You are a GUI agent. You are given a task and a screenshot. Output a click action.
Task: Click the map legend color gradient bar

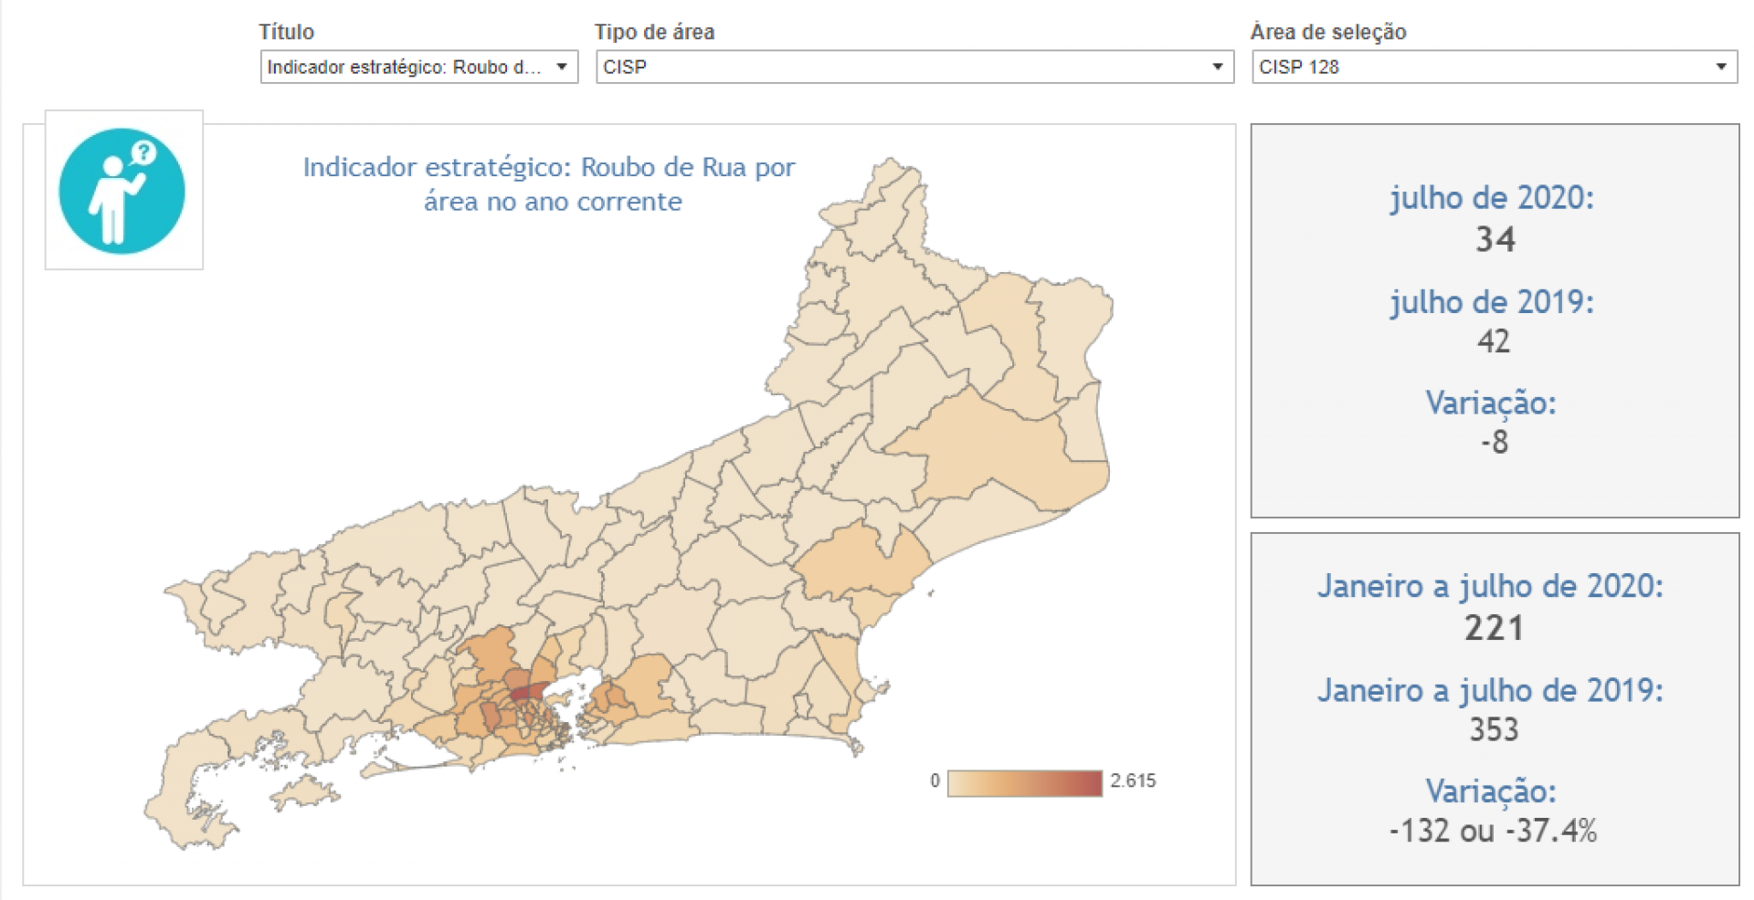1024,782
